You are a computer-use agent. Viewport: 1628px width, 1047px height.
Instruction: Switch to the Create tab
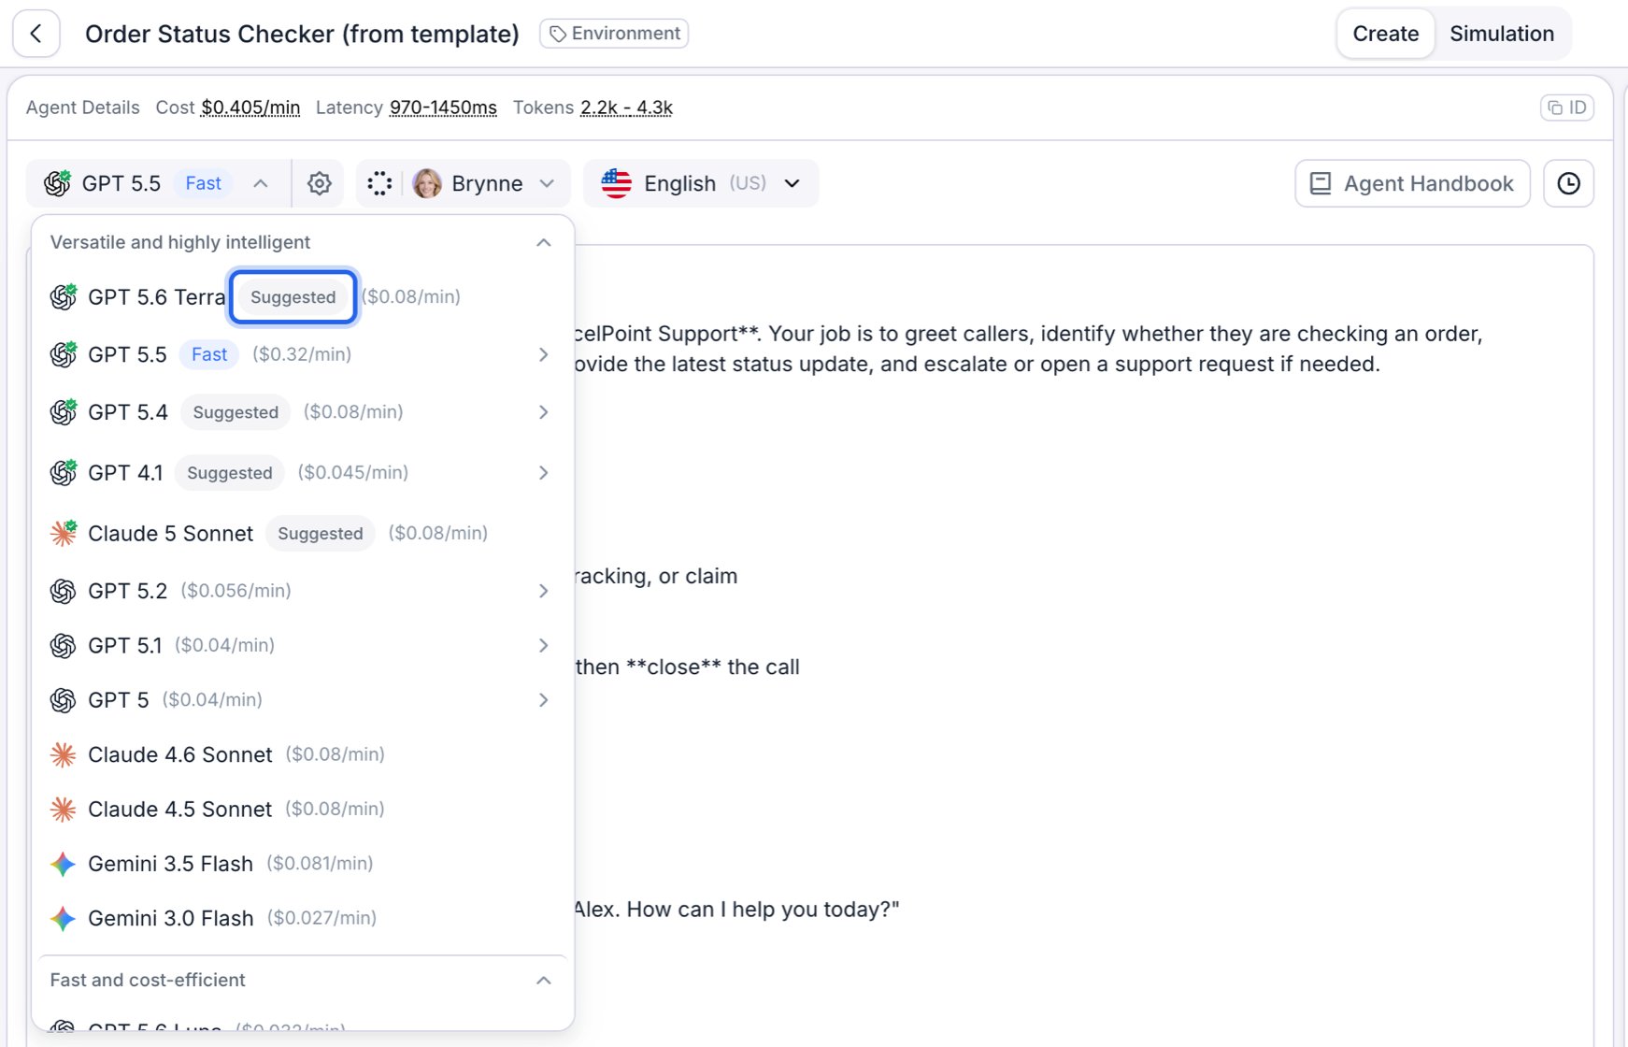click(1386, 34)
